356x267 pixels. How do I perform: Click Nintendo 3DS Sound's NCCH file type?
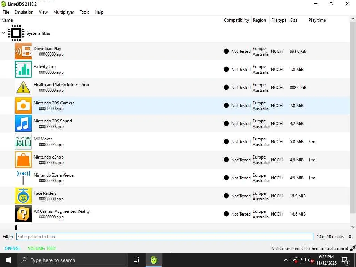pyautogui.click(x=276, y=123)
